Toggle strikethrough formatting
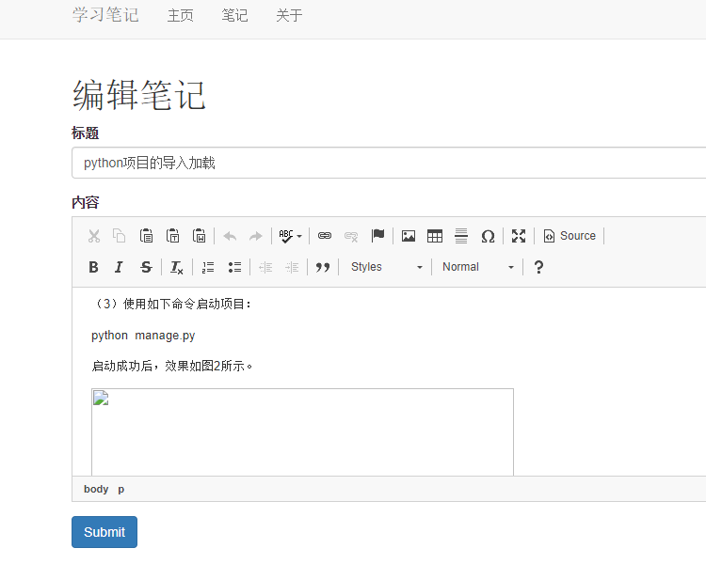The width and height of the screenshot is (706, 564). (145, 267)
